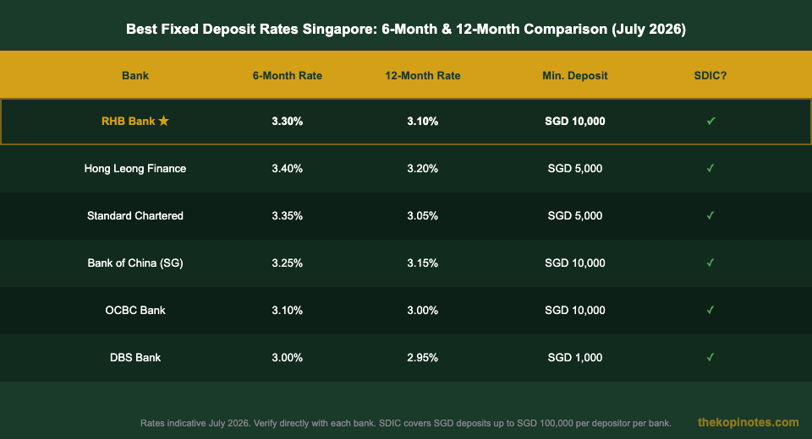
Task: Click DBS Bank's SGD 1,000 minimum deposit
Action: (575, 357)
